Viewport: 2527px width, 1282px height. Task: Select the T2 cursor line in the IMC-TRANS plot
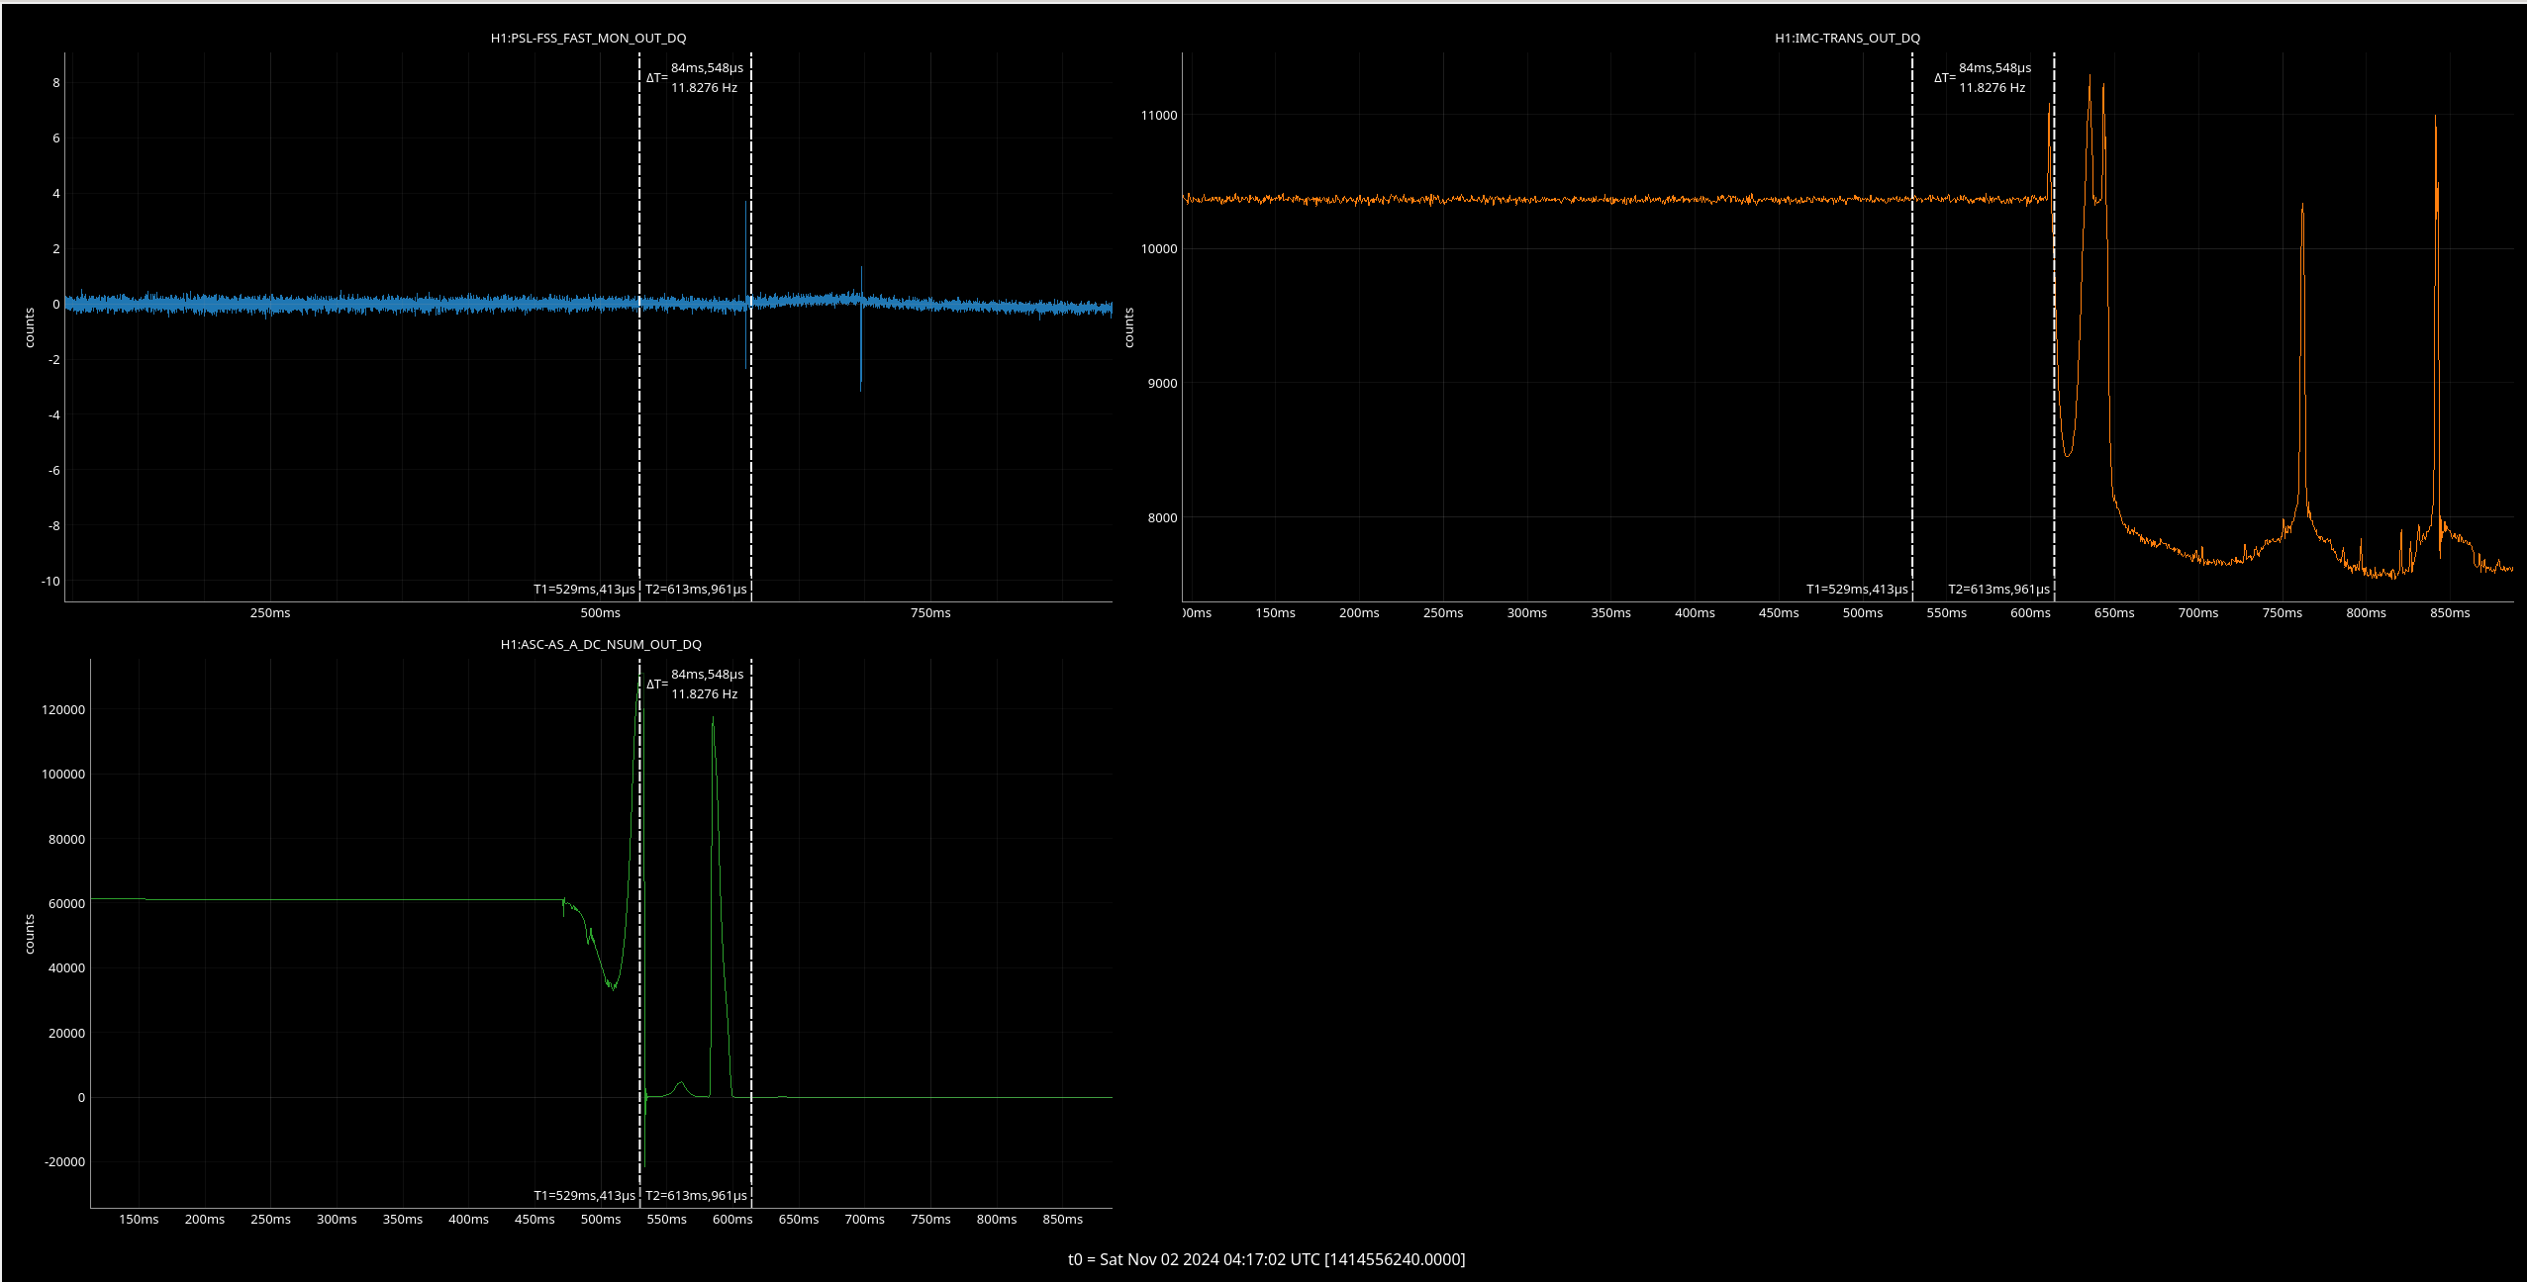(x=2054, y=326)
